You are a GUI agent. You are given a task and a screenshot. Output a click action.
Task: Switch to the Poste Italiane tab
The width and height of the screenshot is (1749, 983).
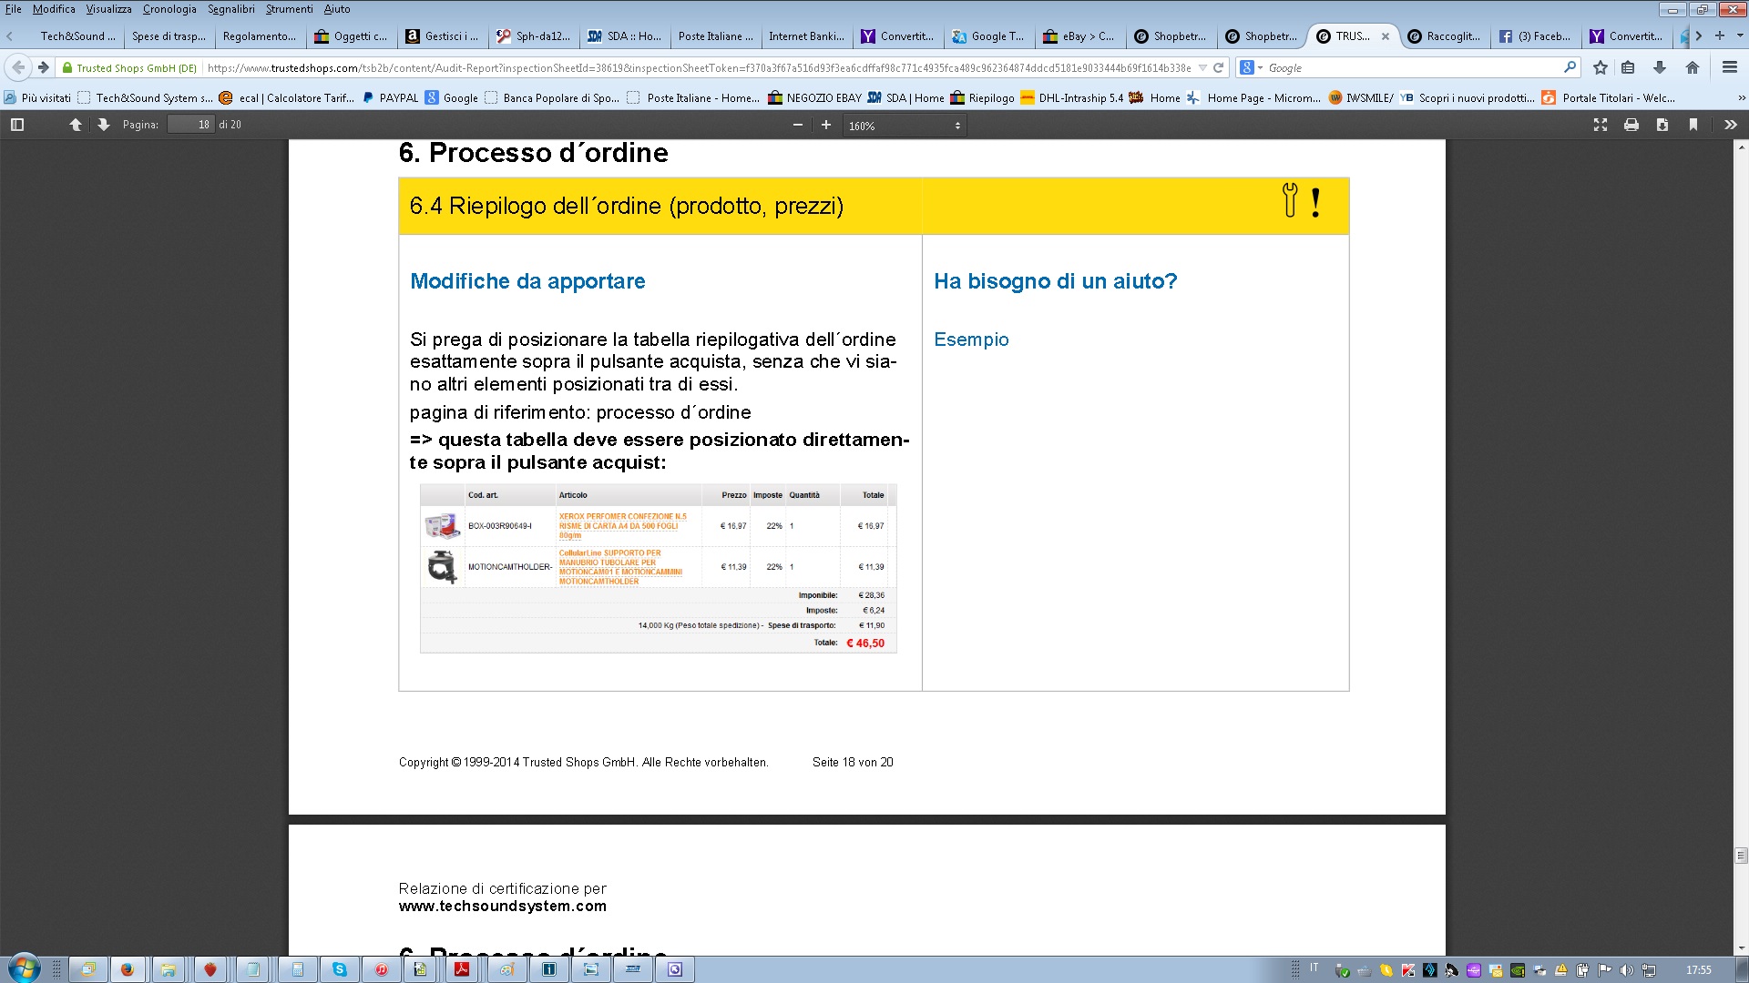coord(715,36)
